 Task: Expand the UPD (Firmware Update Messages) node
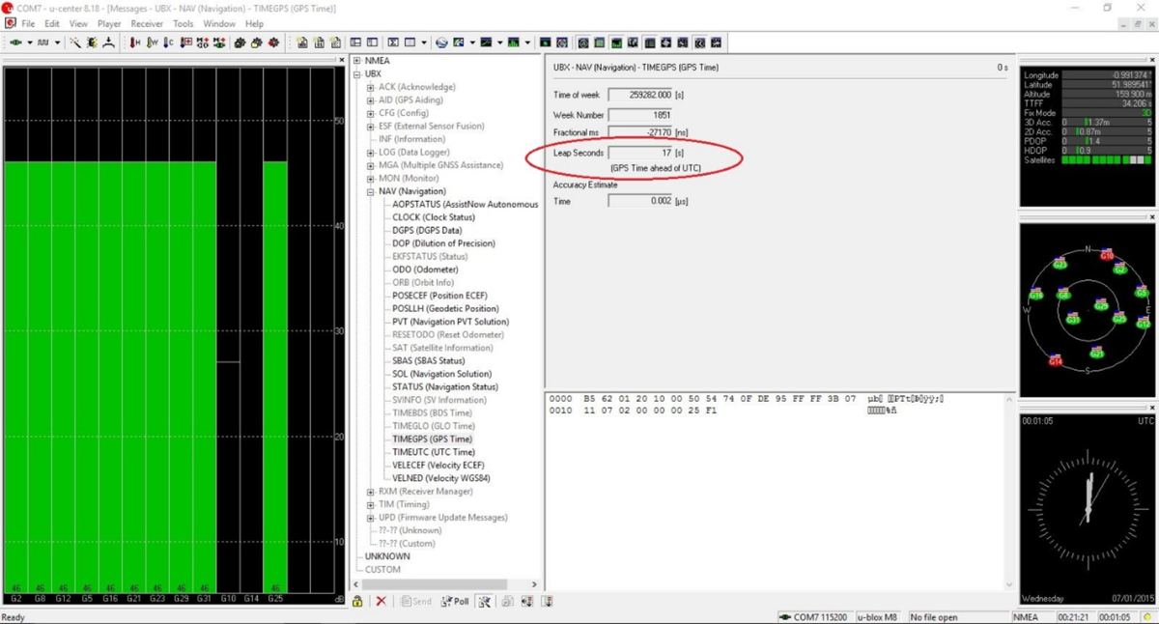point(371,518)
